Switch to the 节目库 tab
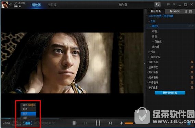This screenshot has height=128, width=195. 52,5
